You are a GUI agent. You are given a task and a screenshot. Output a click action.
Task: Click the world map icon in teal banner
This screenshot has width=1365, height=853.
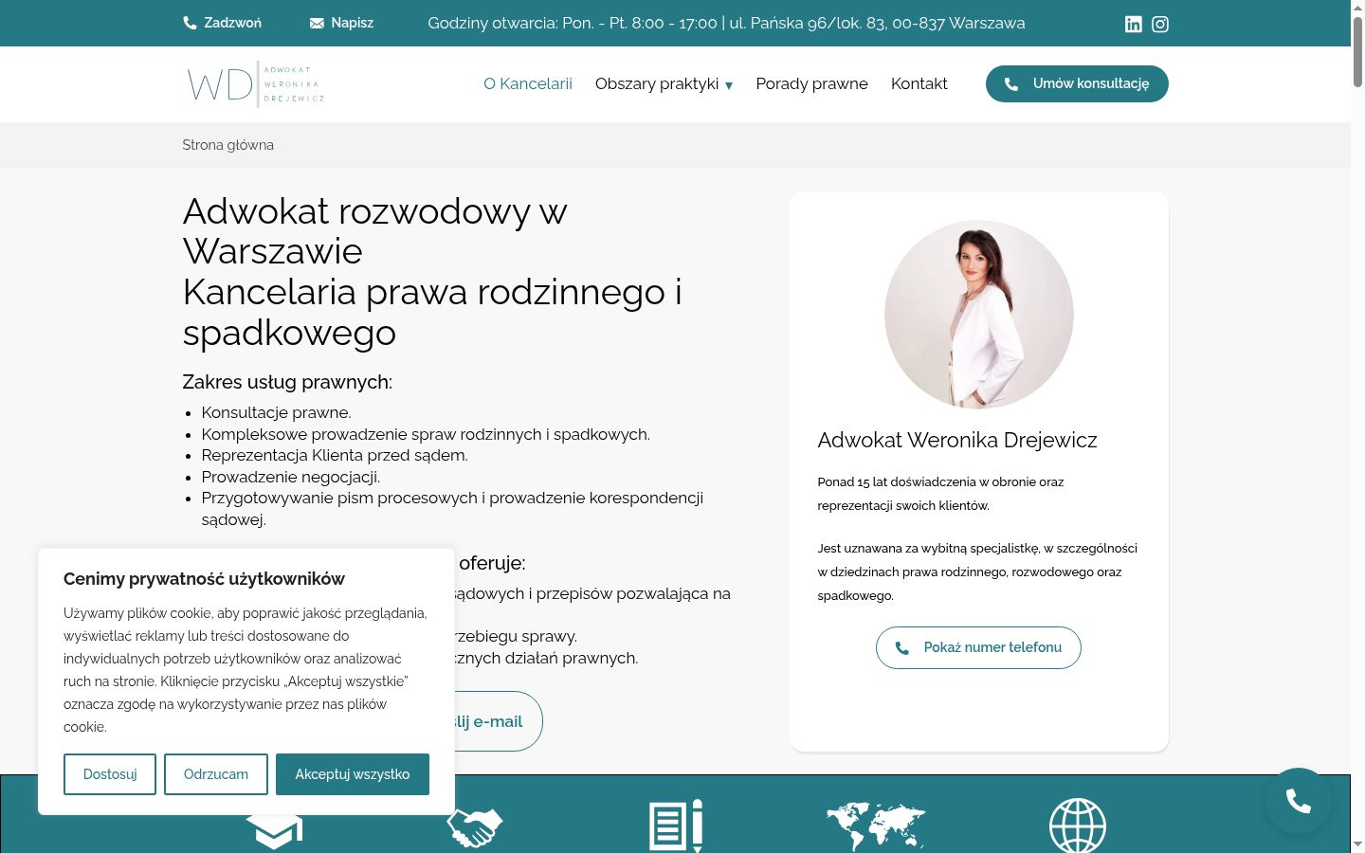pos(875,826)
